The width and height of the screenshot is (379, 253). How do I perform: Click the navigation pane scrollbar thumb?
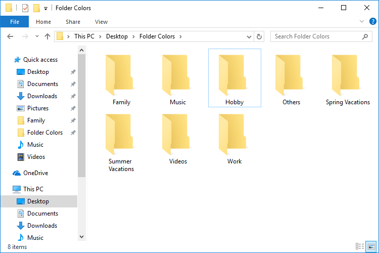click(81, 116)
